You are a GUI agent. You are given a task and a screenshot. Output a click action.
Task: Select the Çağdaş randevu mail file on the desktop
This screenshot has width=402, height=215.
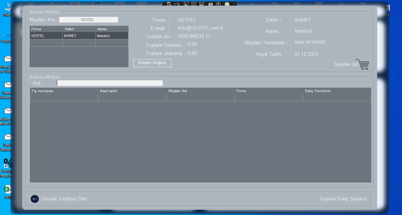(x=7, y=116)
